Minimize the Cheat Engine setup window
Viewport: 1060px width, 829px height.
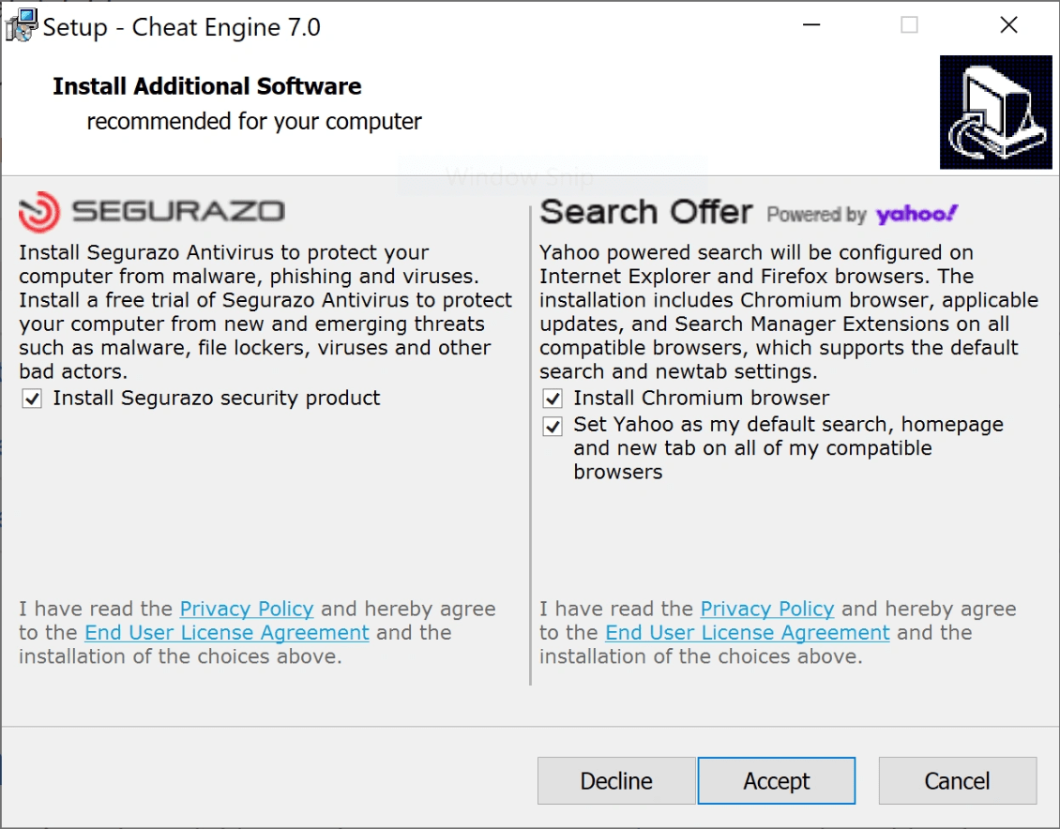click(x=810, y=25)
